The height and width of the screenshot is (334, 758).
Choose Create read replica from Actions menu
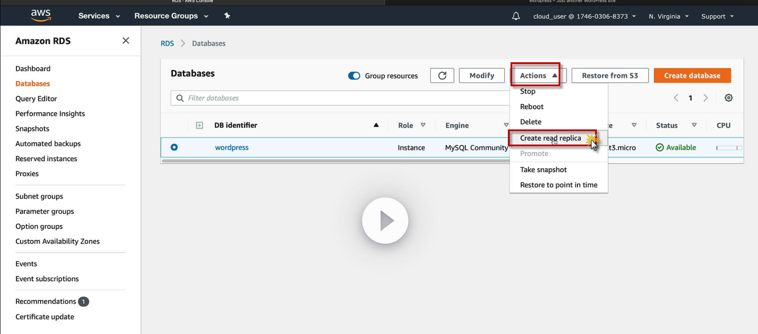(551, 138)
